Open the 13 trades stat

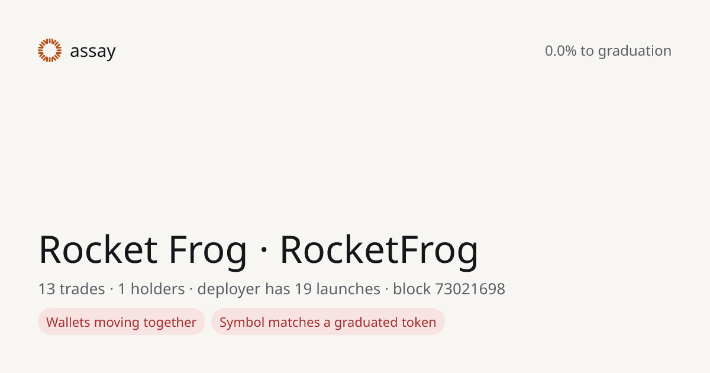pos(72,289)
